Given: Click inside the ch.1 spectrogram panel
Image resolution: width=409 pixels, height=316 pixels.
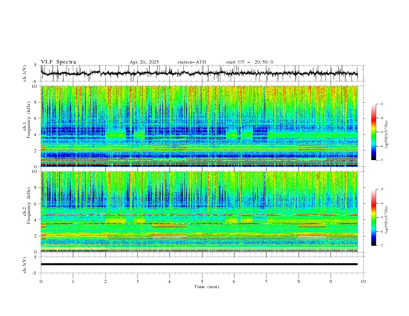Looking at the screenshot, I should point(199,126).
